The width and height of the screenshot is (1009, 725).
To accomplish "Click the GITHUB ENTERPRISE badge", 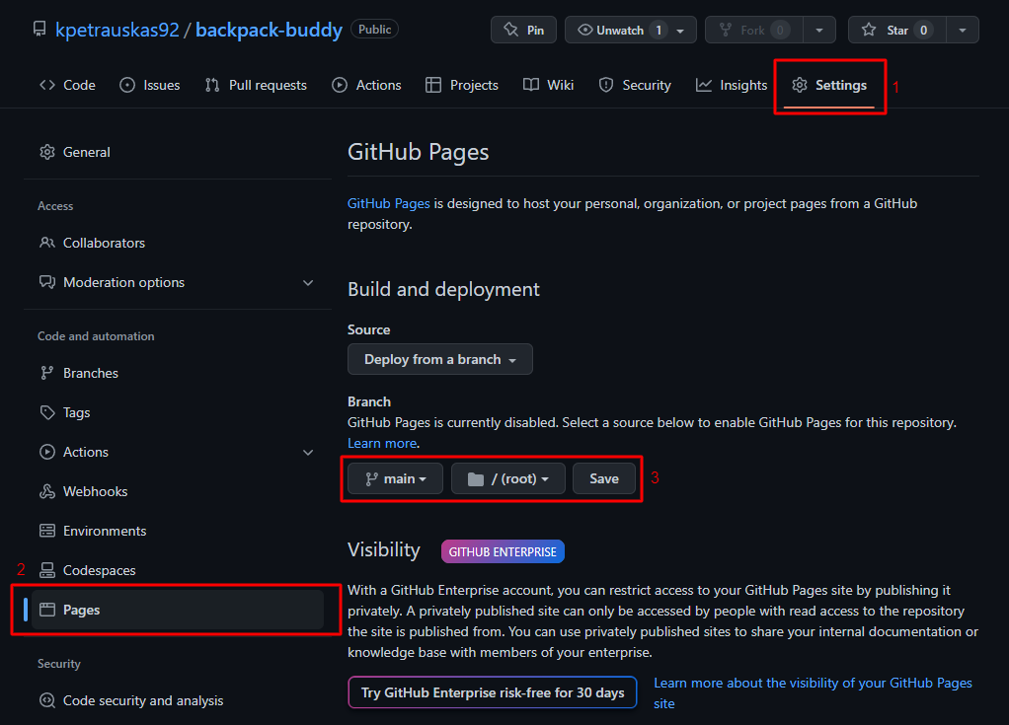I will [503, 551].
